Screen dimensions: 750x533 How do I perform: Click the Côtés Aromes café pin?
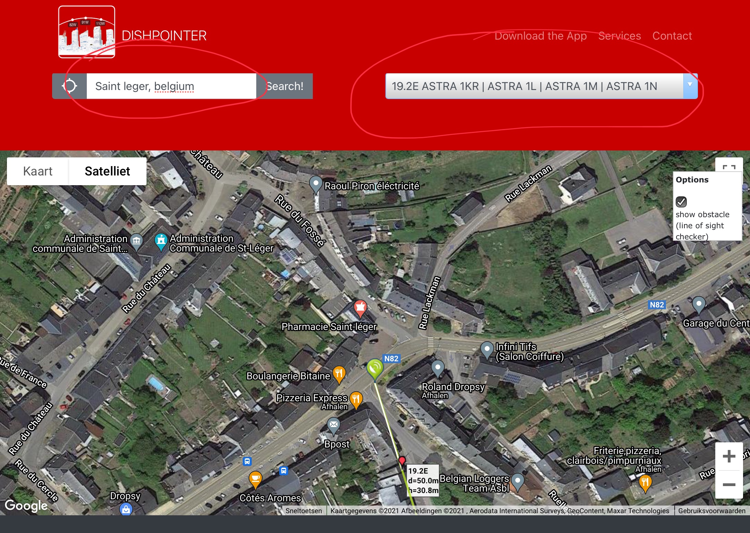click(255, 480)
